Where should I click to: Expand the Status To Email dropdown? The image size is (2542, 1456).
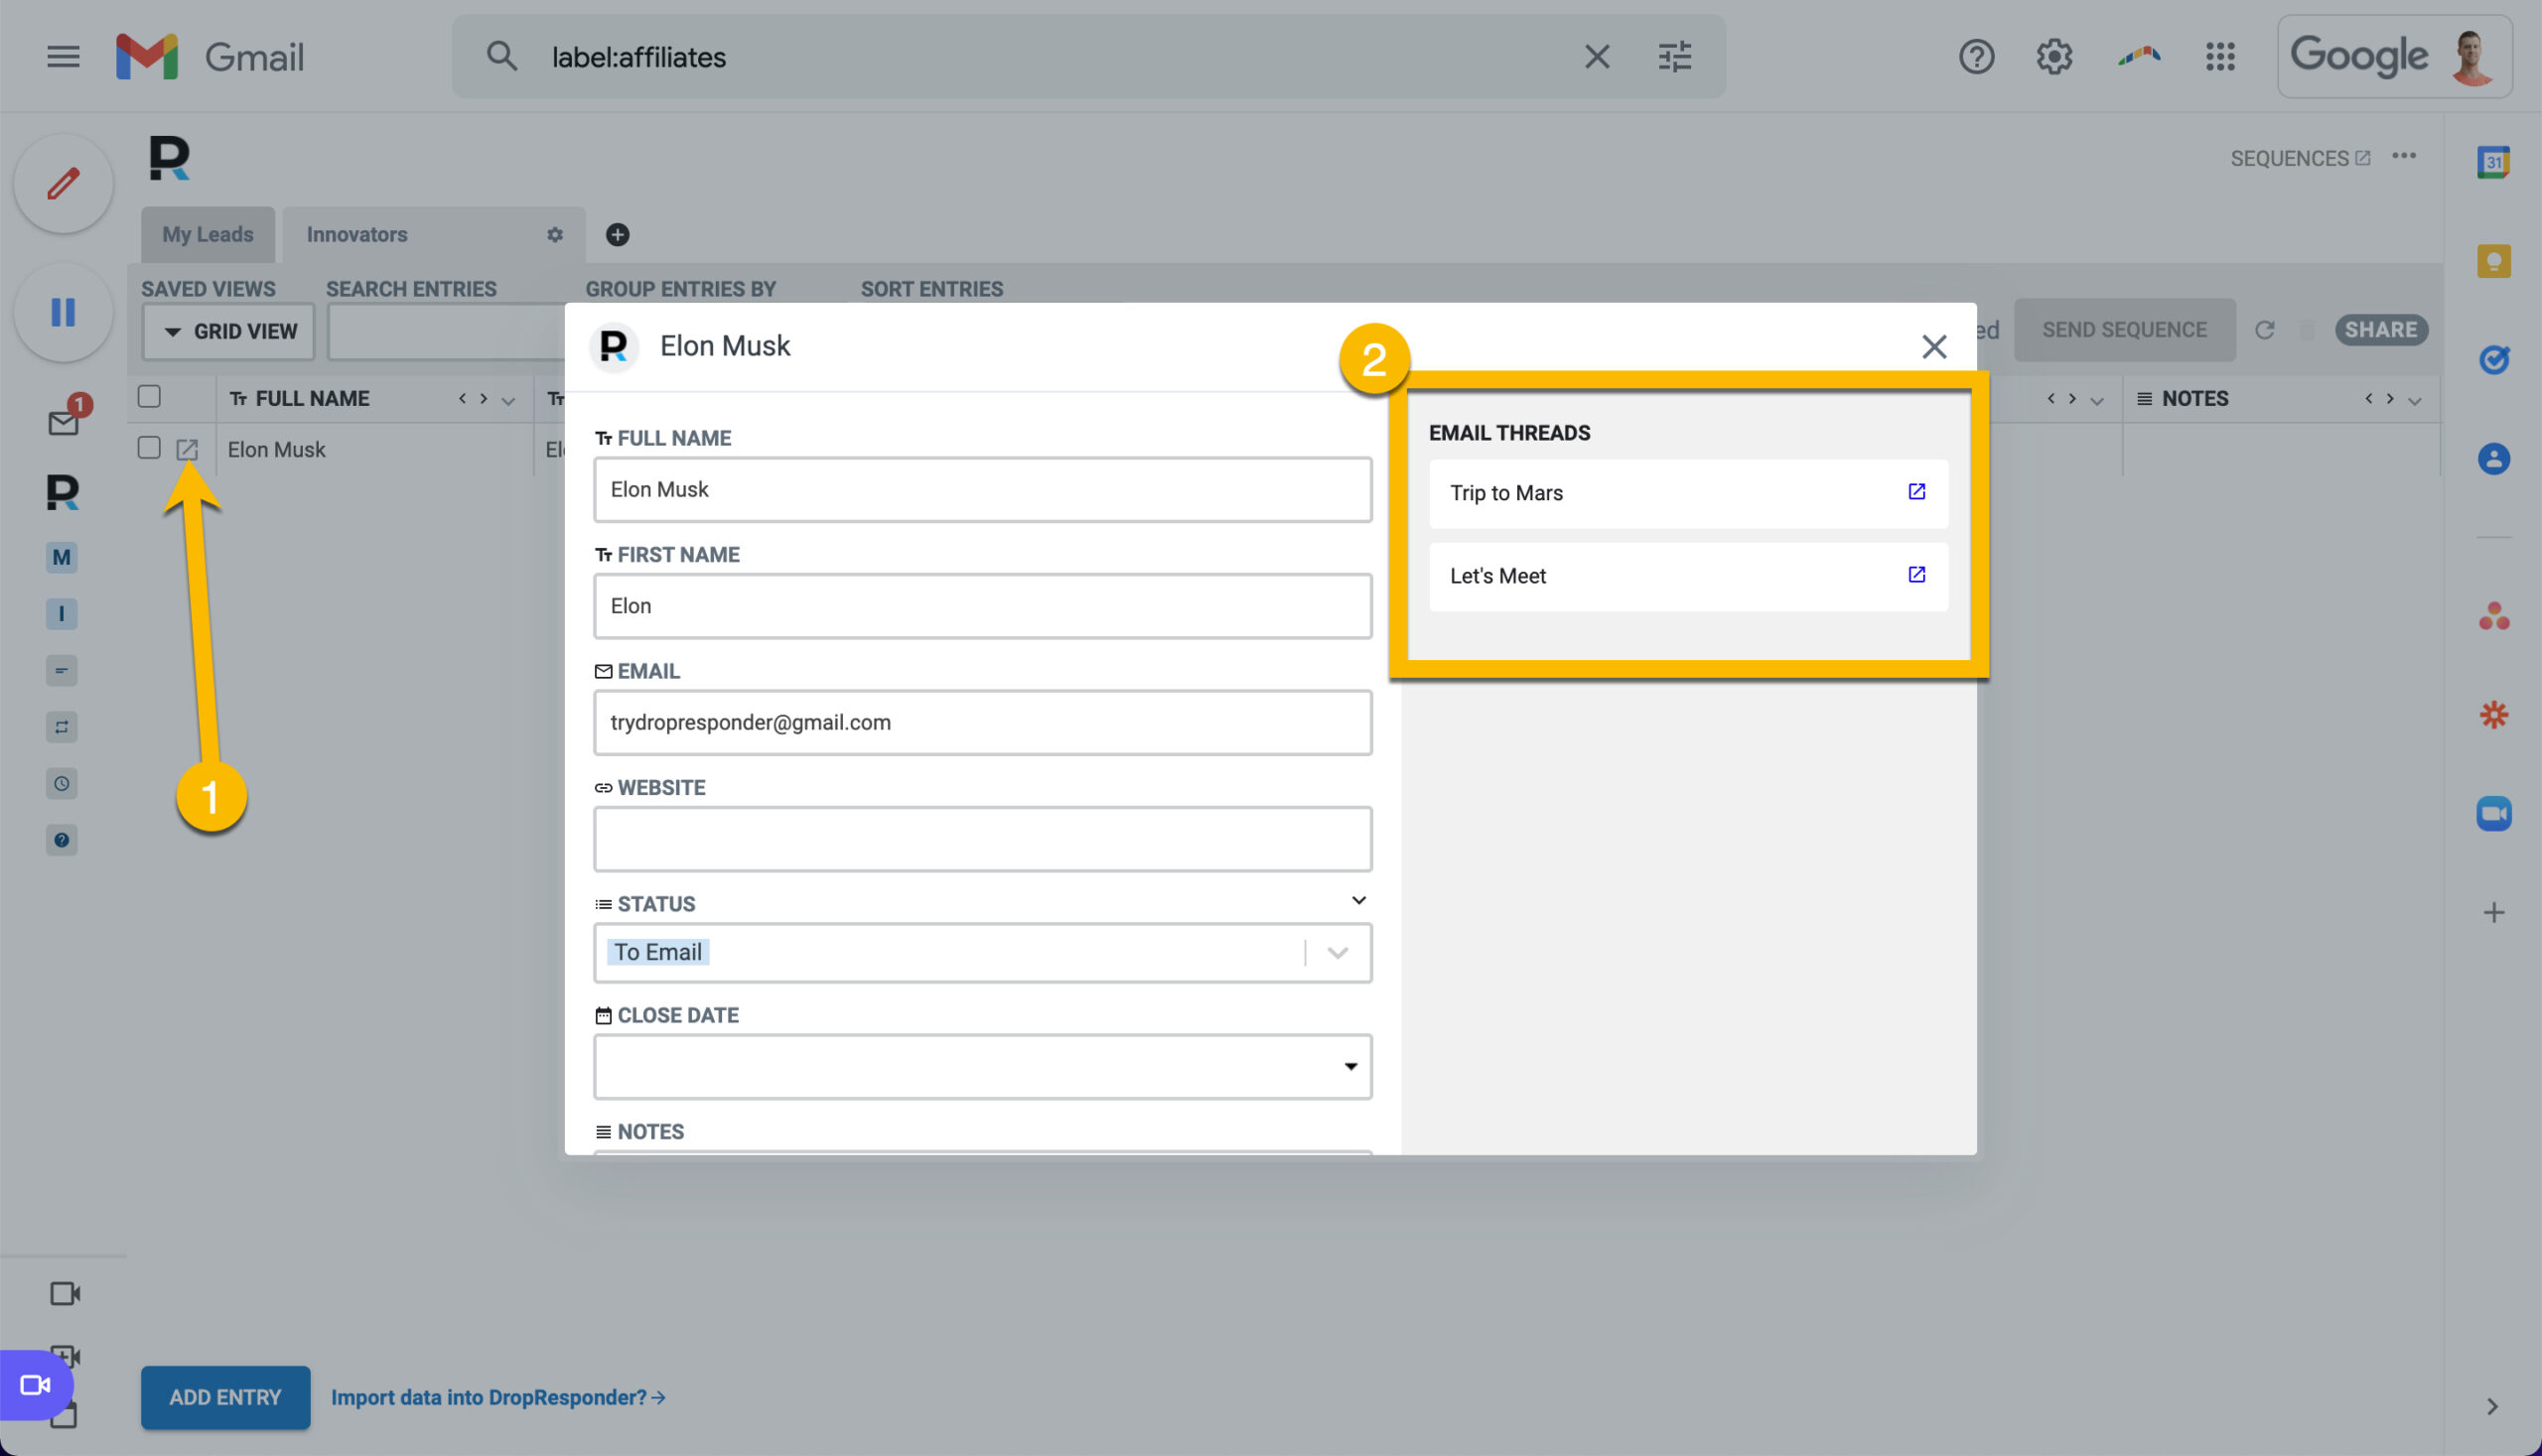tap(1337, 952)
